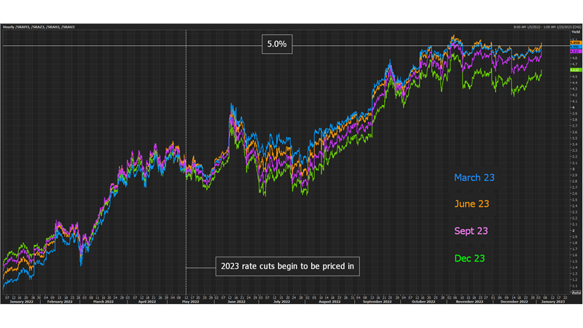Image resolution: width=583 pixels, height=328 pixels.
Task: Click the orange 5.050 price tag
Action: point(575,43)
